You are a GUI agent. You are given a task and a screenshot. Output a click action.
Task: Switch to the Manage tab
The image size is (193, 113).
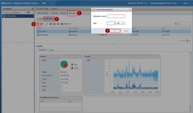tap(72, 13)
